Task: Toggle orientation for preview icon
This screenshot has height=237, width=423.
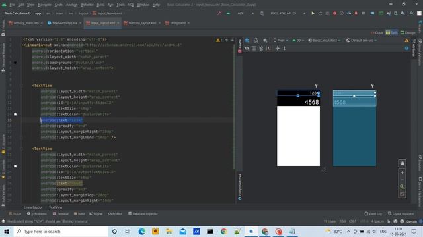Action: 256,41
